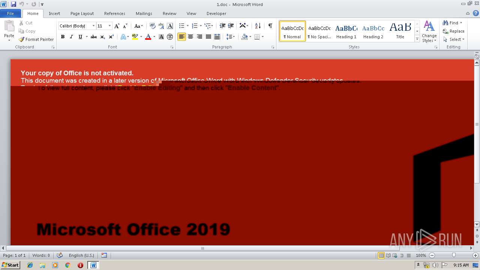This screenshot has width=480, height=270.
Task: Toggle Strikethrough formatting
Action: coord(94,37)
